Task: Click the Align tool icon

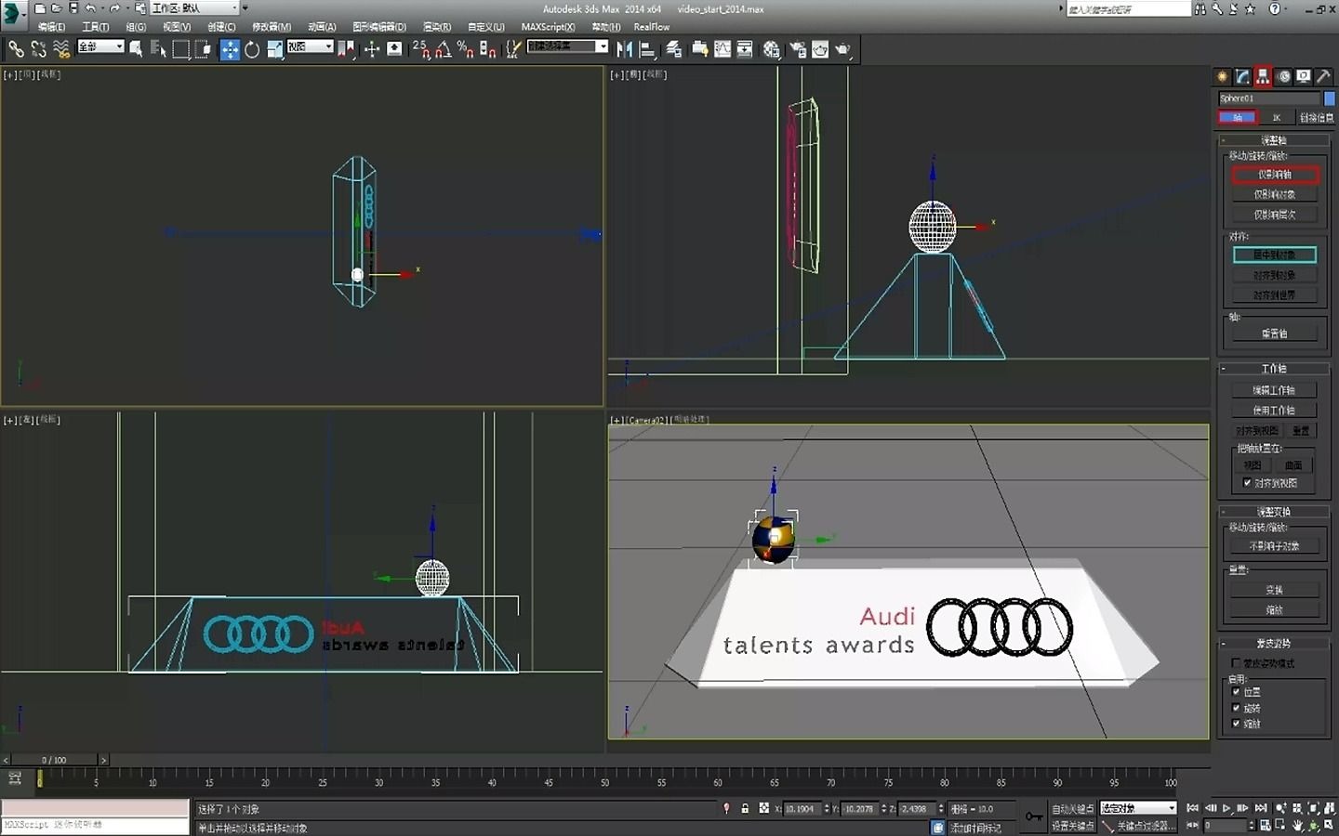Action: 647,49
